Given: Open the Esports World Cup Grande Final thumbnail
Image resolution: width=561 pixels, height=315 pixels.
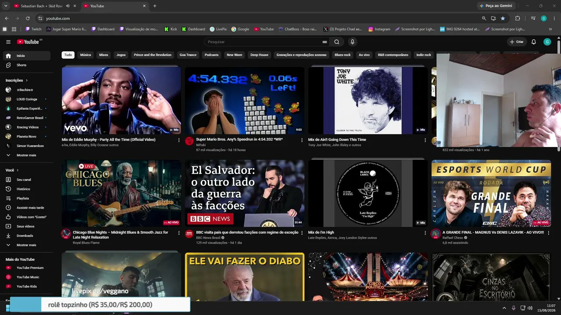Looking at the screenshot, I should pyautogui.click(x=491, y=193).
